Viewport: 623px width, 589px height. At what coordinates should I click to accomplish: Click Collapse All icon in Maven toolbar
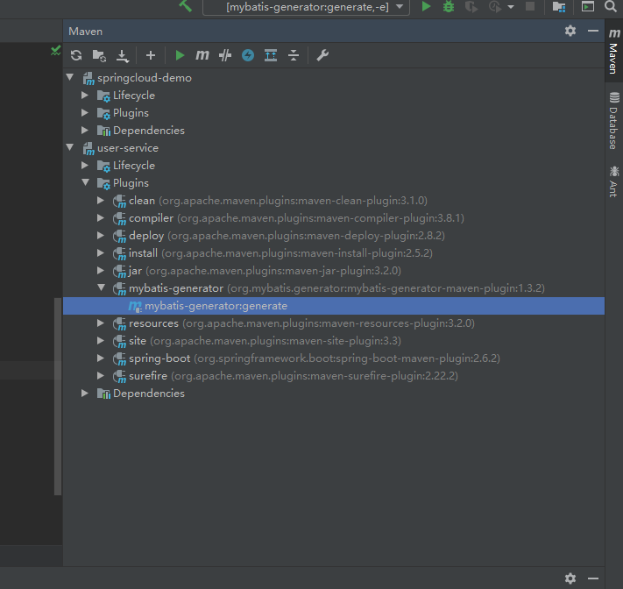coord(294,55)
